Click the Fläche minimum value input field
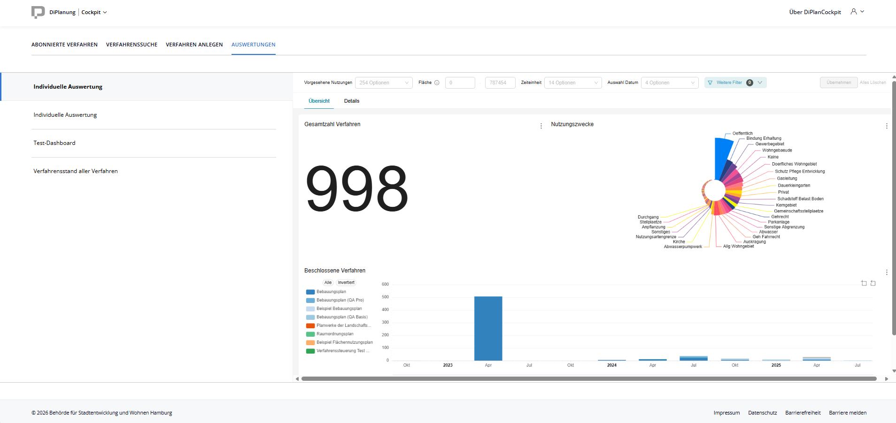The image size is (896, 423). (x=460, y=83)
